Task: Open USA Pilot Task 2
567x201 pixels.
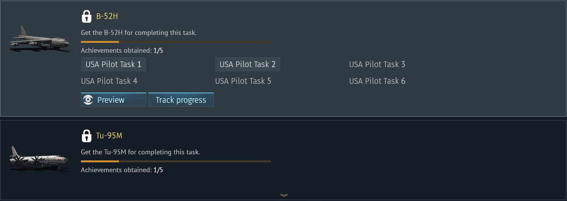Action: (x=248, y=64)
